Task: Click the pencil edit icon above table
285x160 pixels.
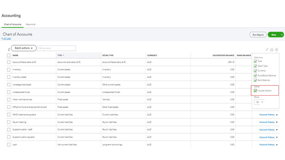Action: pyautogui.click(x=267, y=50)
